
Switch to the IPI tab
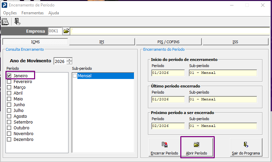point(102,42)
